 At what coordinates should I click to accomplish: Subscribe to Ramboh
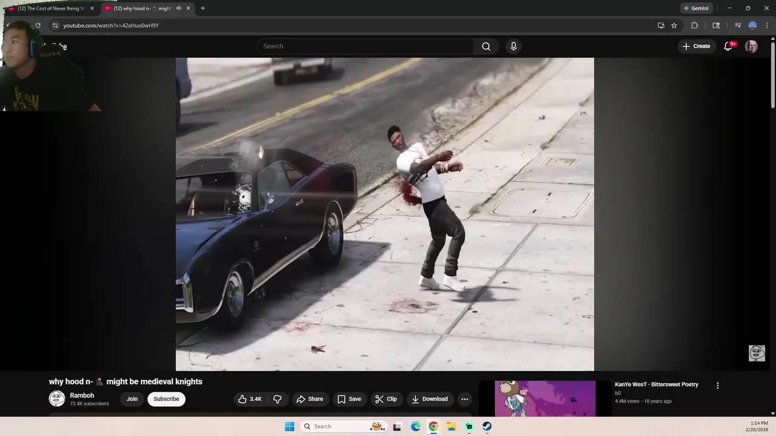pyautogui.click(x=166, y=399)
